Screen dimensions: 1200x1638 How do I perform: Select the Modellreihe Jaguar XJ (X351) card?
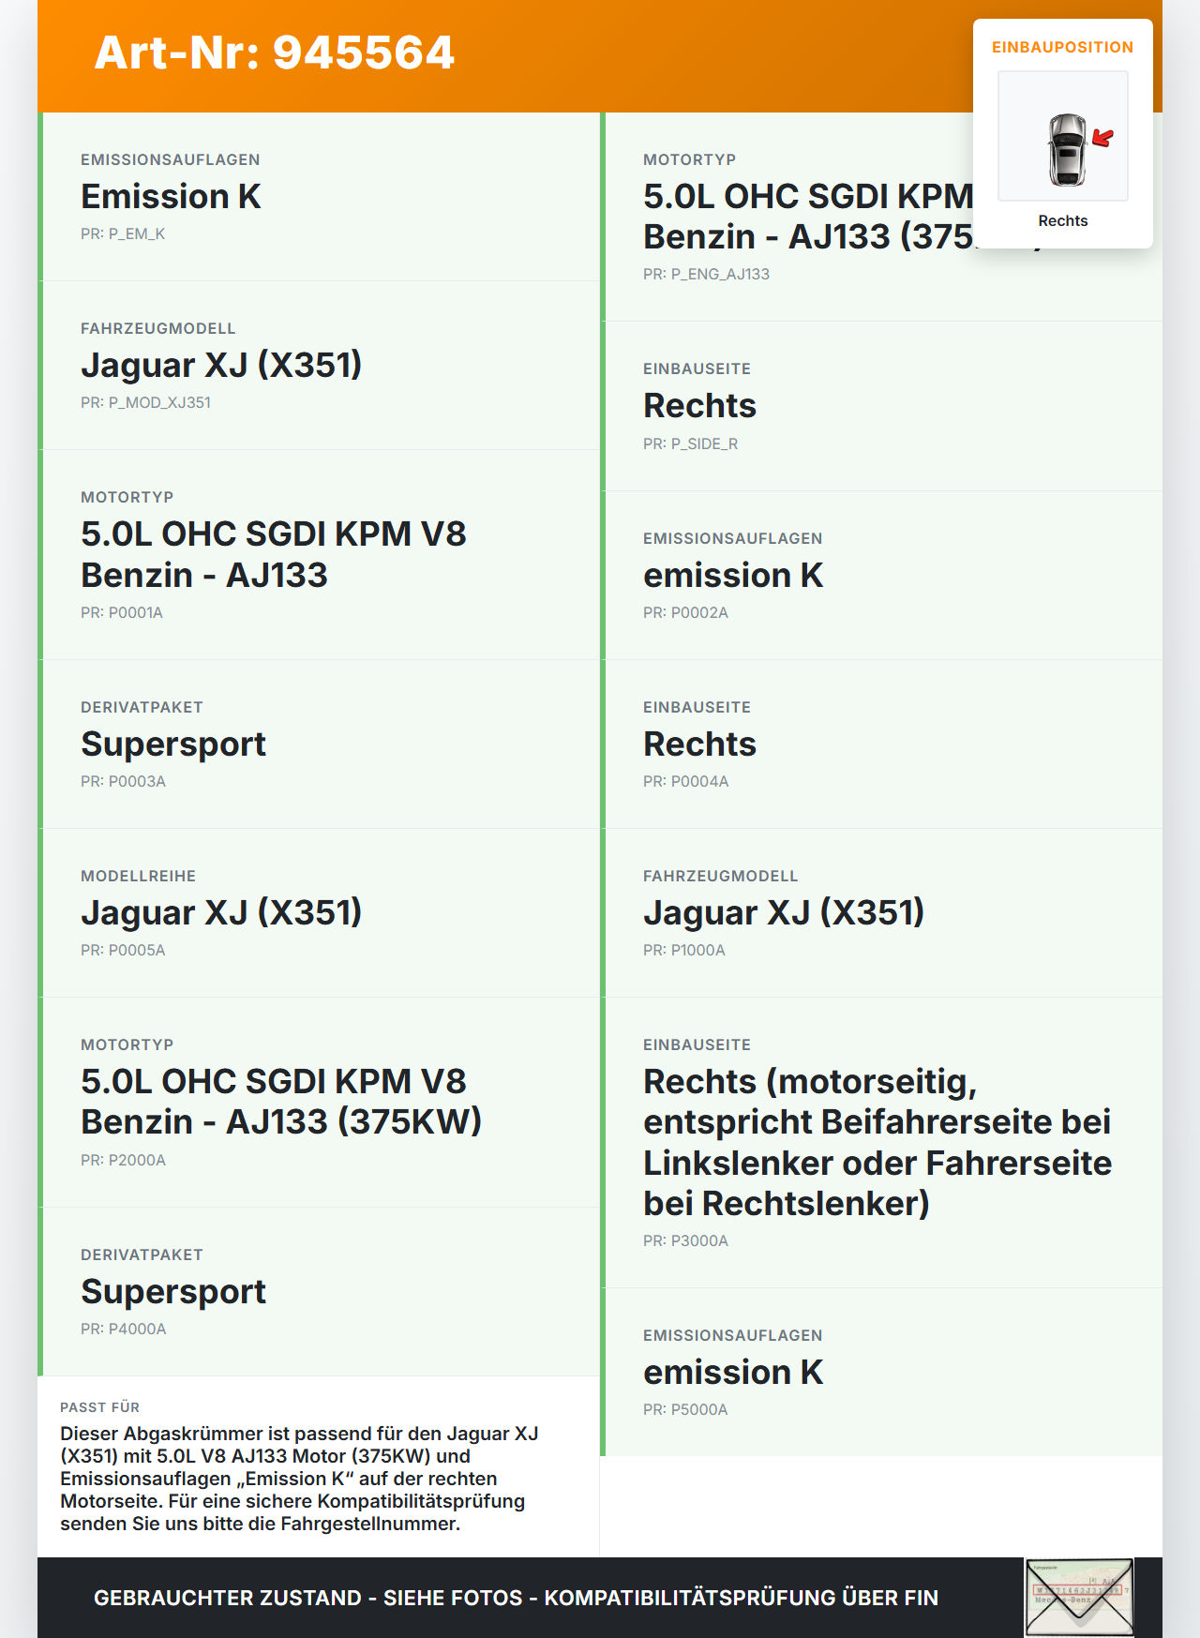pos(319,913)
